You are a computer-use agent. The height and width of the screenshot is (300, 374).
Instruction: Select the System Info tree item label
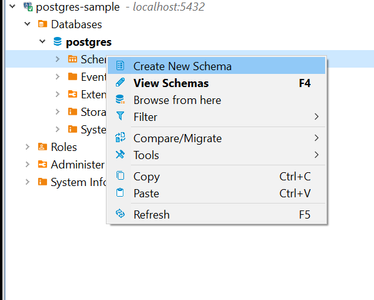point(78,182)
